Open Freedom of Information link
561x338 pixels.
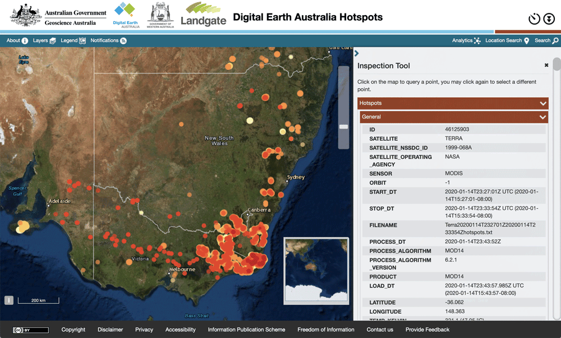click(326, 330)
